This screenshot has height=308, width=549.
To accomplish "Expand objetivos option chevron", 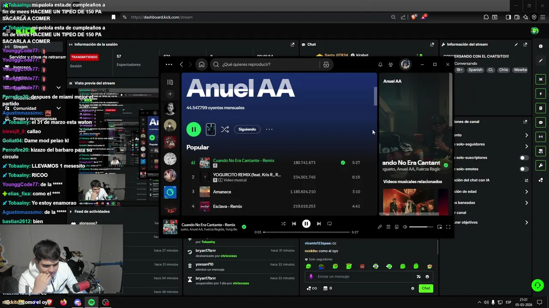I will click(527, 222).
